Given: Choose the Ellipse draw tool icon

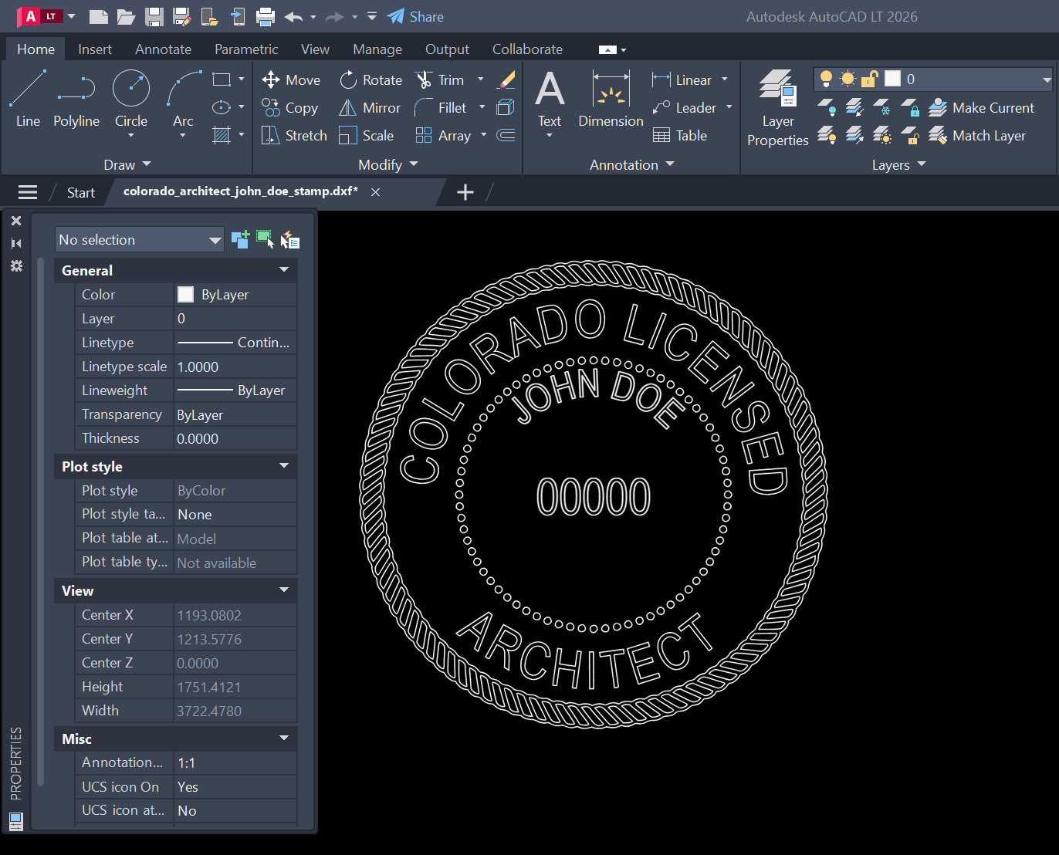Looking at the screenshot, I should pyautogui.click(x=222, y=107).
